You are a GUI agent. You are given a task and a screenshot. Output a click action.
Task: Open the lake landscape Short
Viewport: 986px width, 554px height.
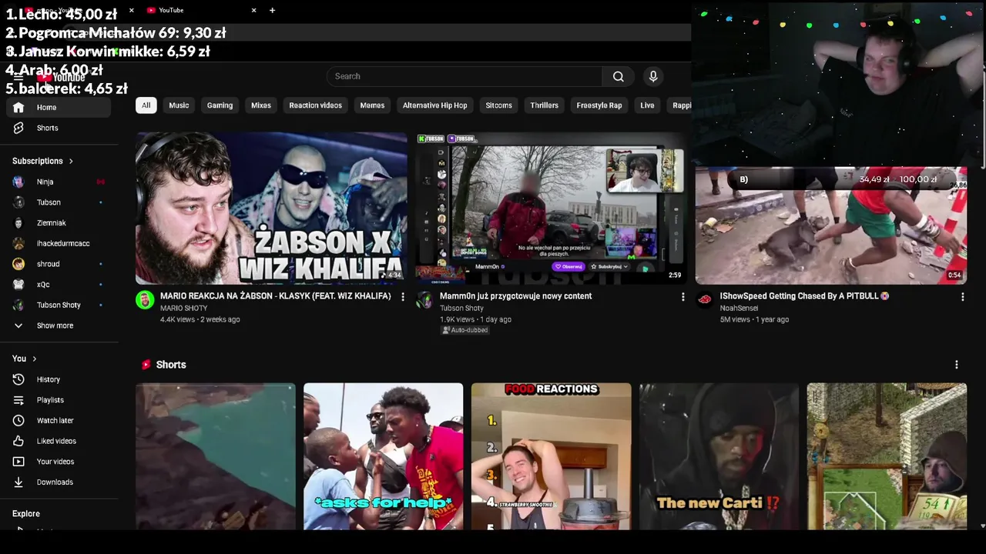215,456
